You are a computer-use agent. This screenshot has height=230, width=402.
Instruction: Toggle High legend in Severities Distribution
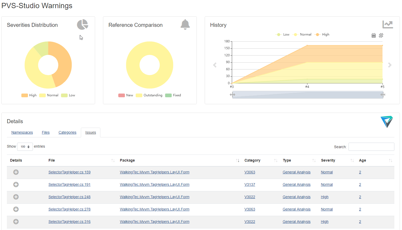[x=29, y=95]
